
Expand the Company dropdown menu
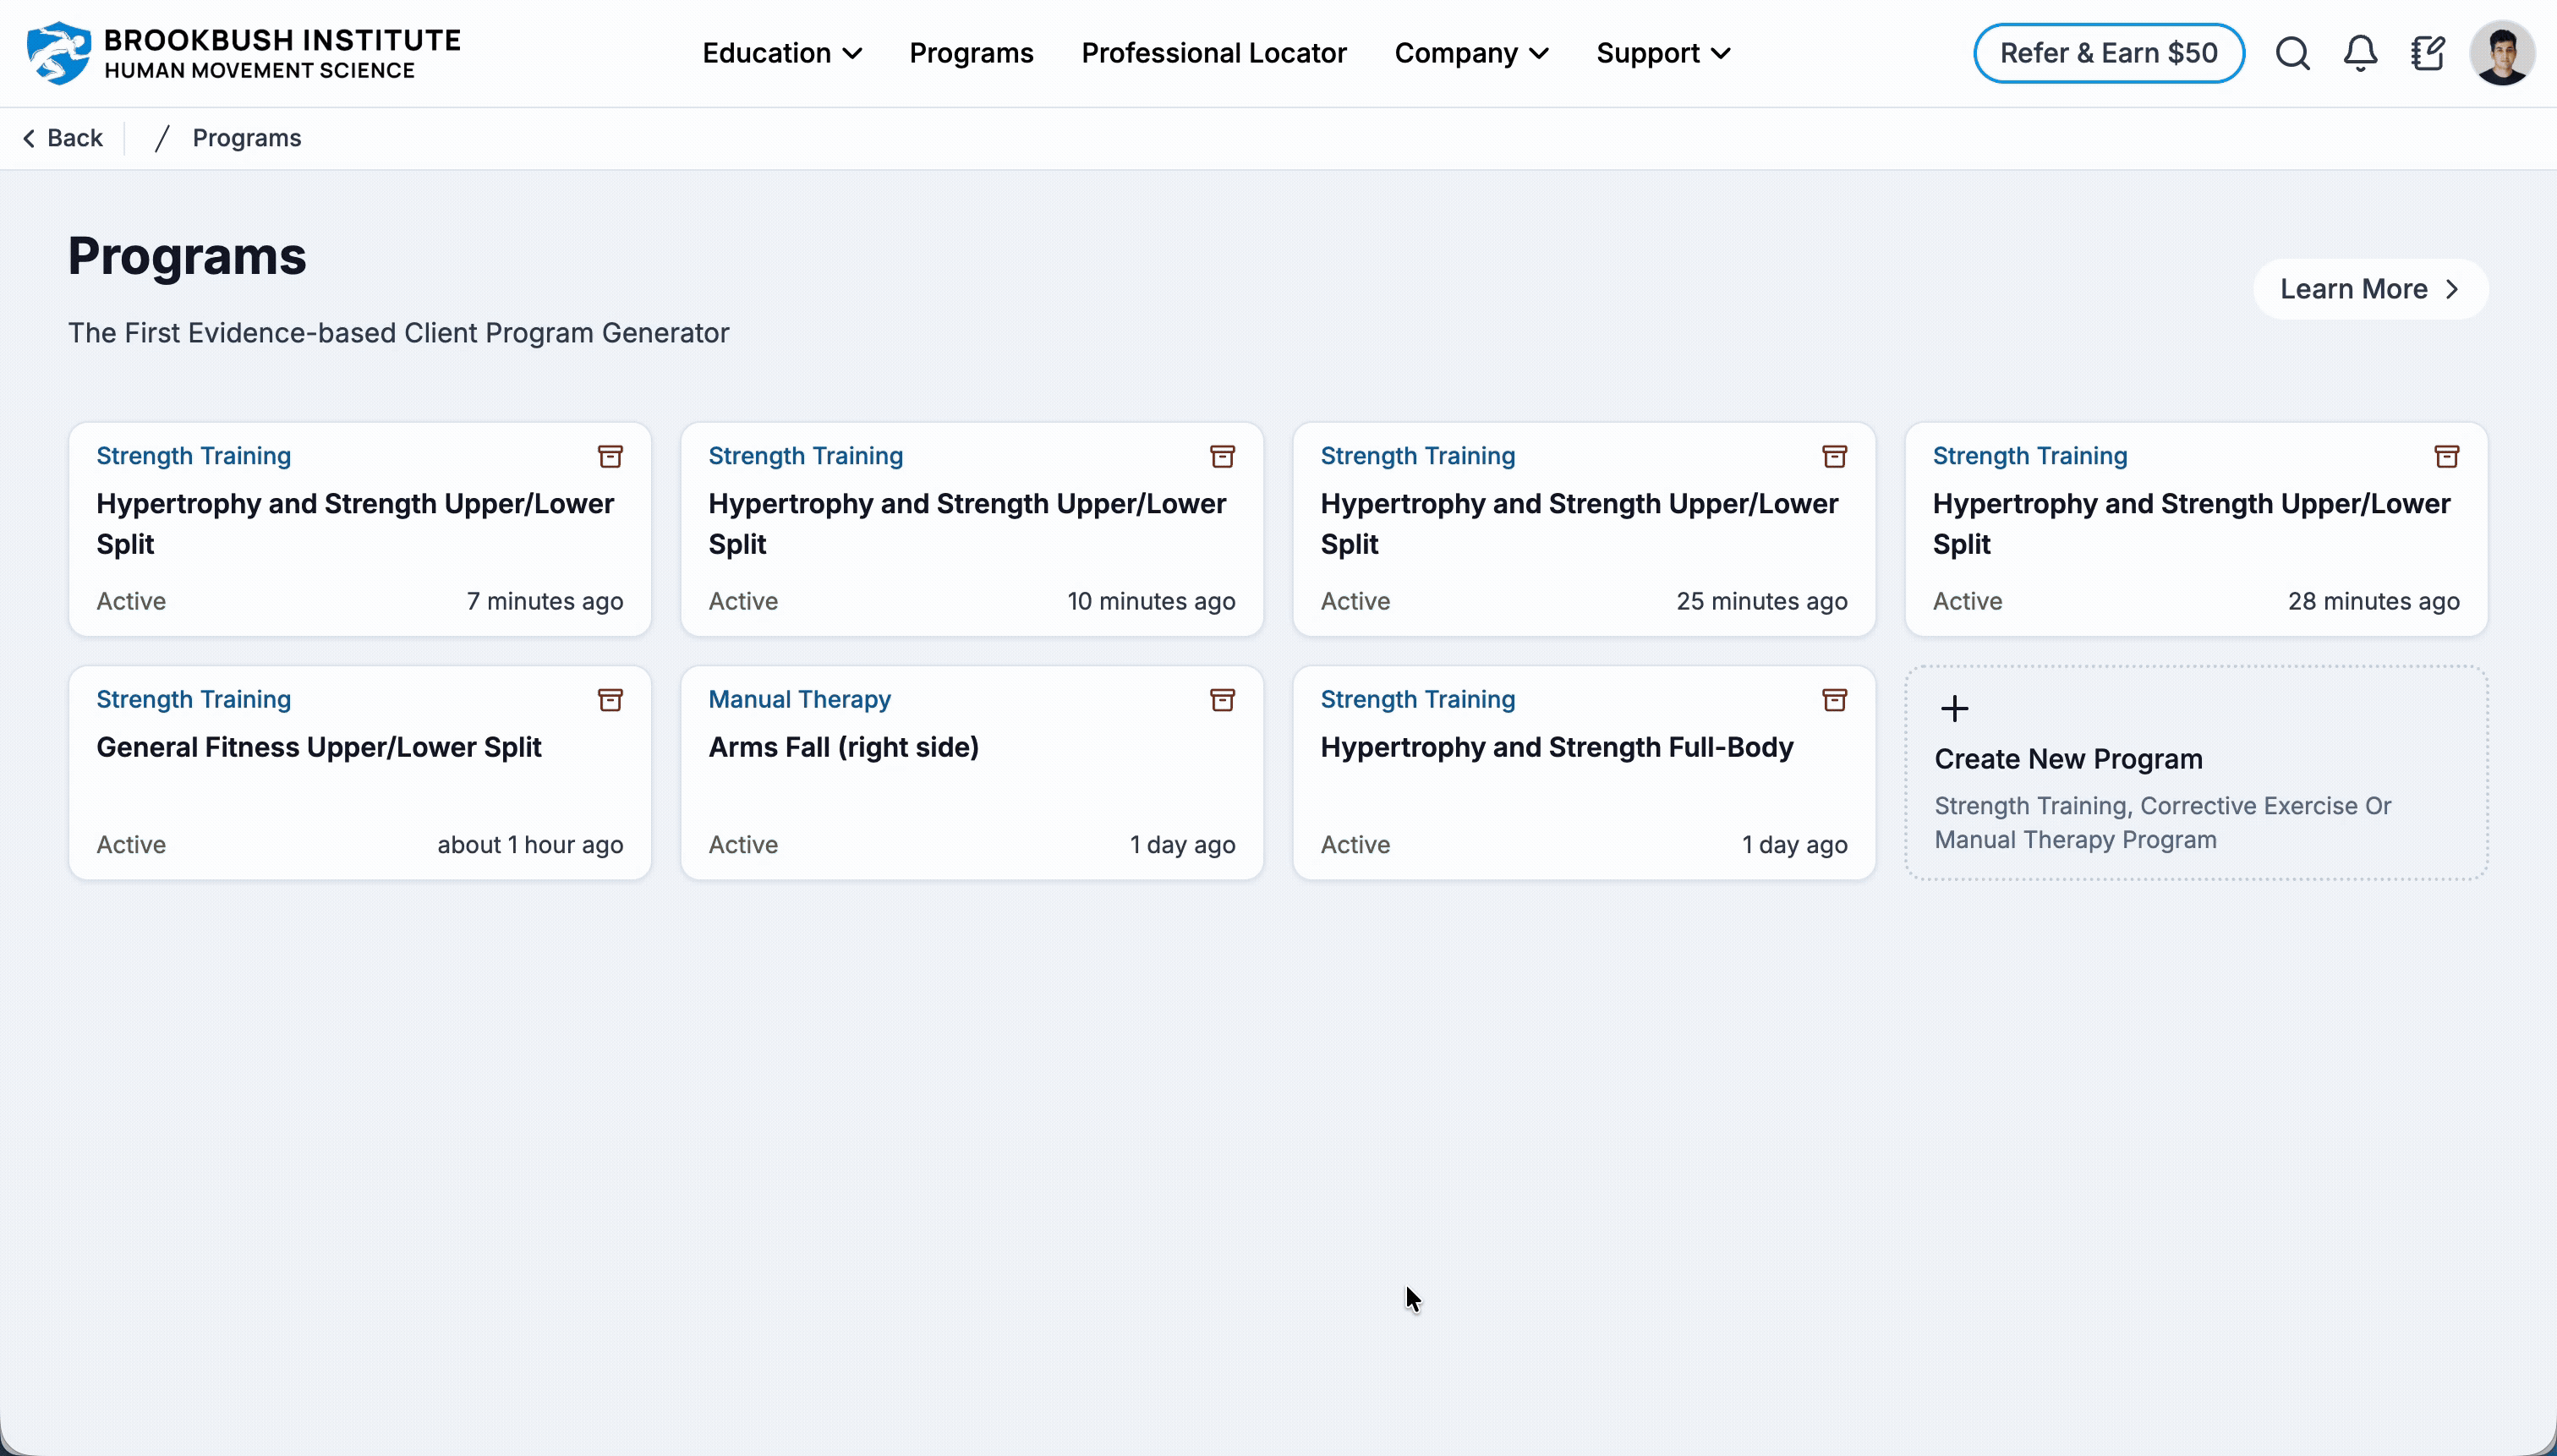tap(1470, 53)
